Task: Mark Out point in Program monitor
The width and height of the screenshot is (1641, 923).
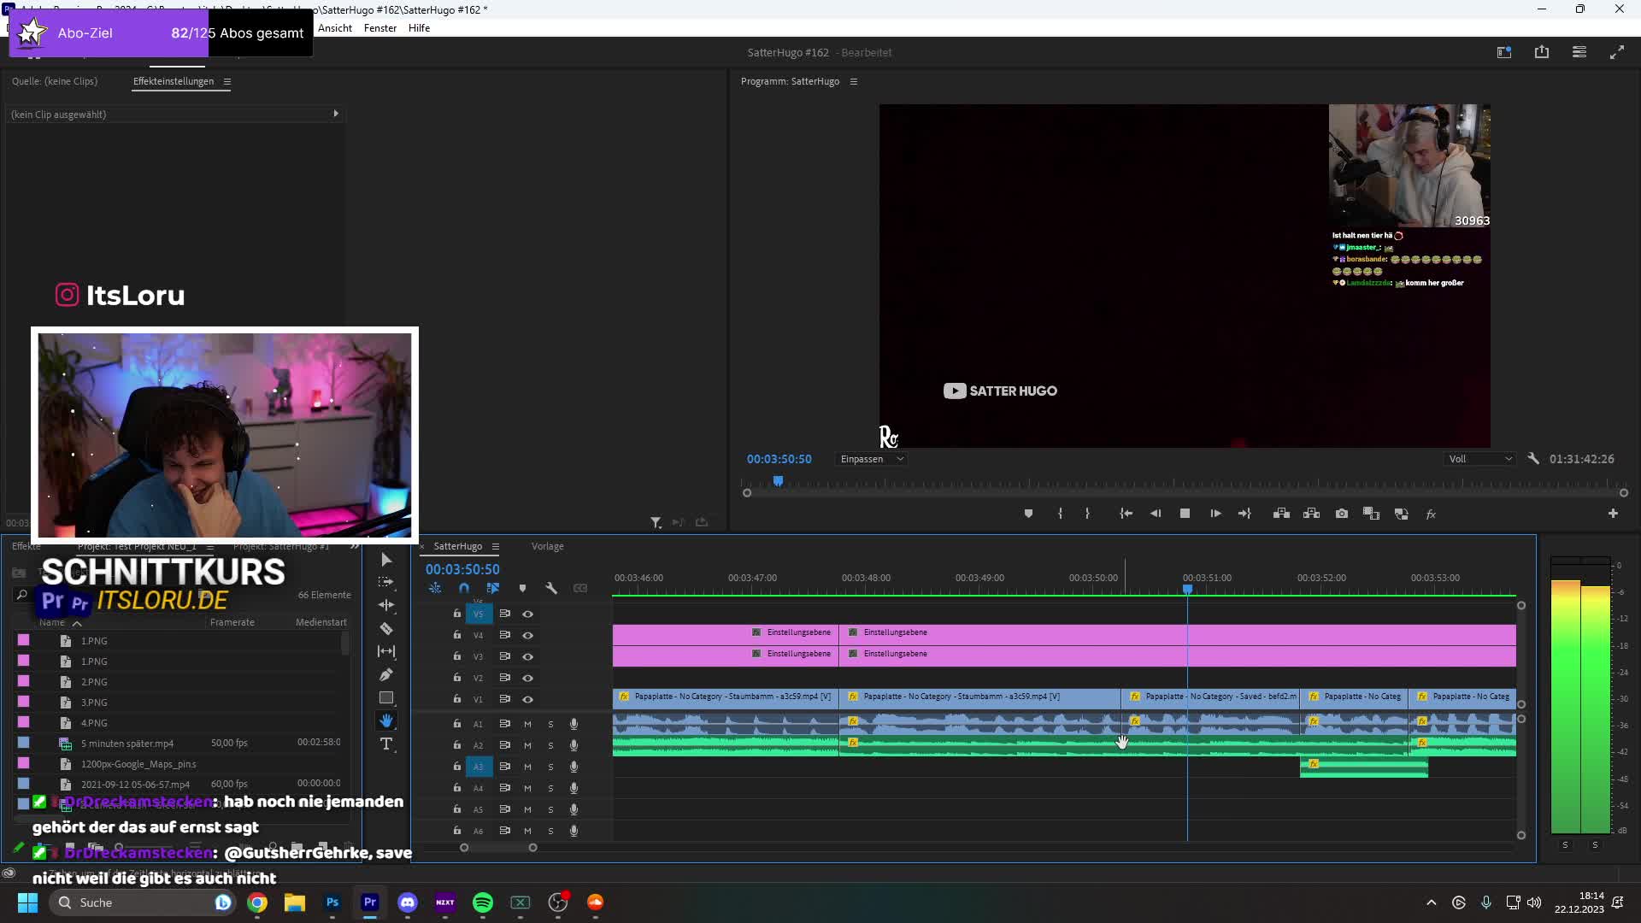Action: point(1087,514)
